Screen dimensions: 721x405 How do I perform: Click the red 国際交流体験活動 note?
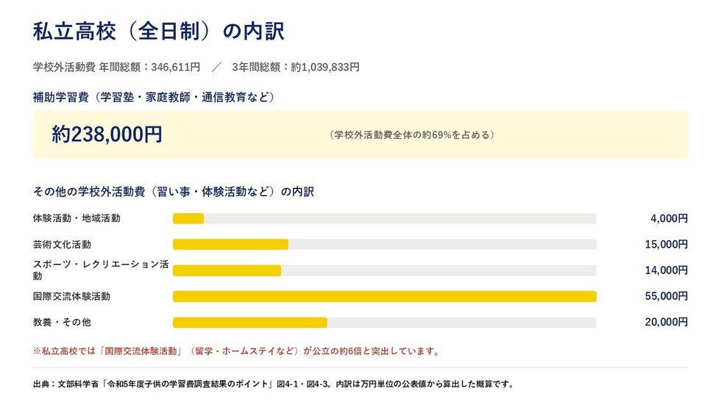[236, 351]
